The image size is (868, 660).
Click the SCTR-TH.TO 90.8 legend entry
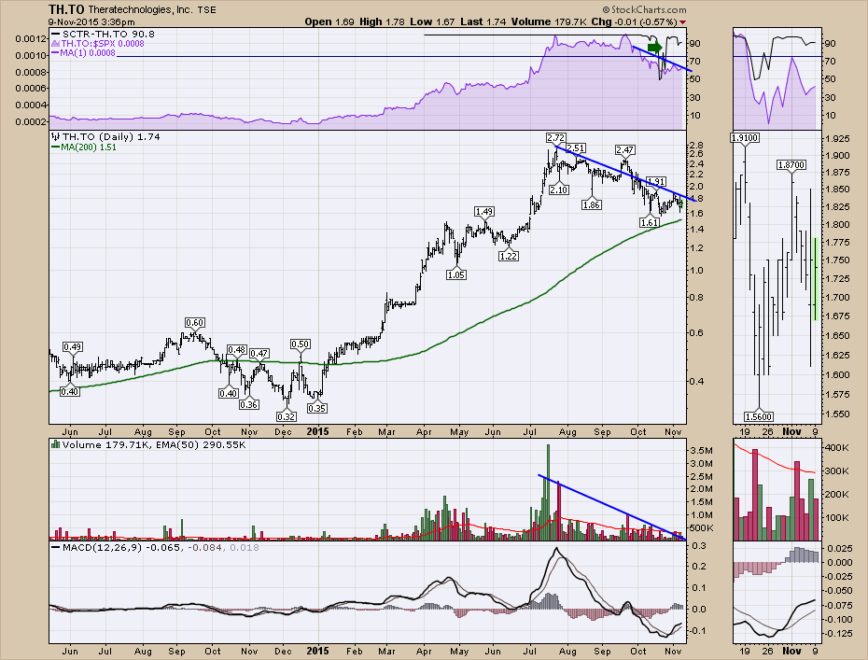tap(103, 34)
